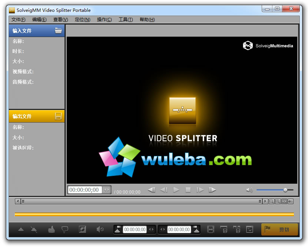Open the 查看(V) menu
This screenshot has width=308, height=247.
60,20
